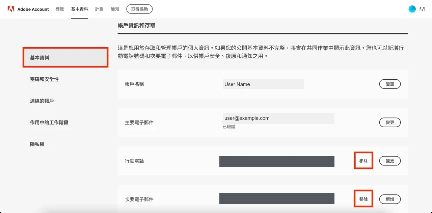
Task: Click the 取得協助 button
Action: [x=139, y=9]
